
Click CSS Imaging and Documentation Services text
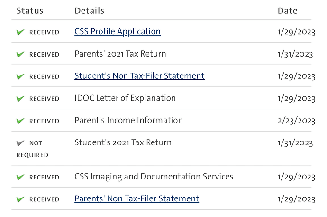[154, 177]
